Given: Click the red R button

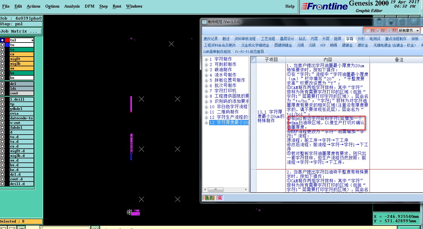Looking at the screenshot, I should click(220, 198).
